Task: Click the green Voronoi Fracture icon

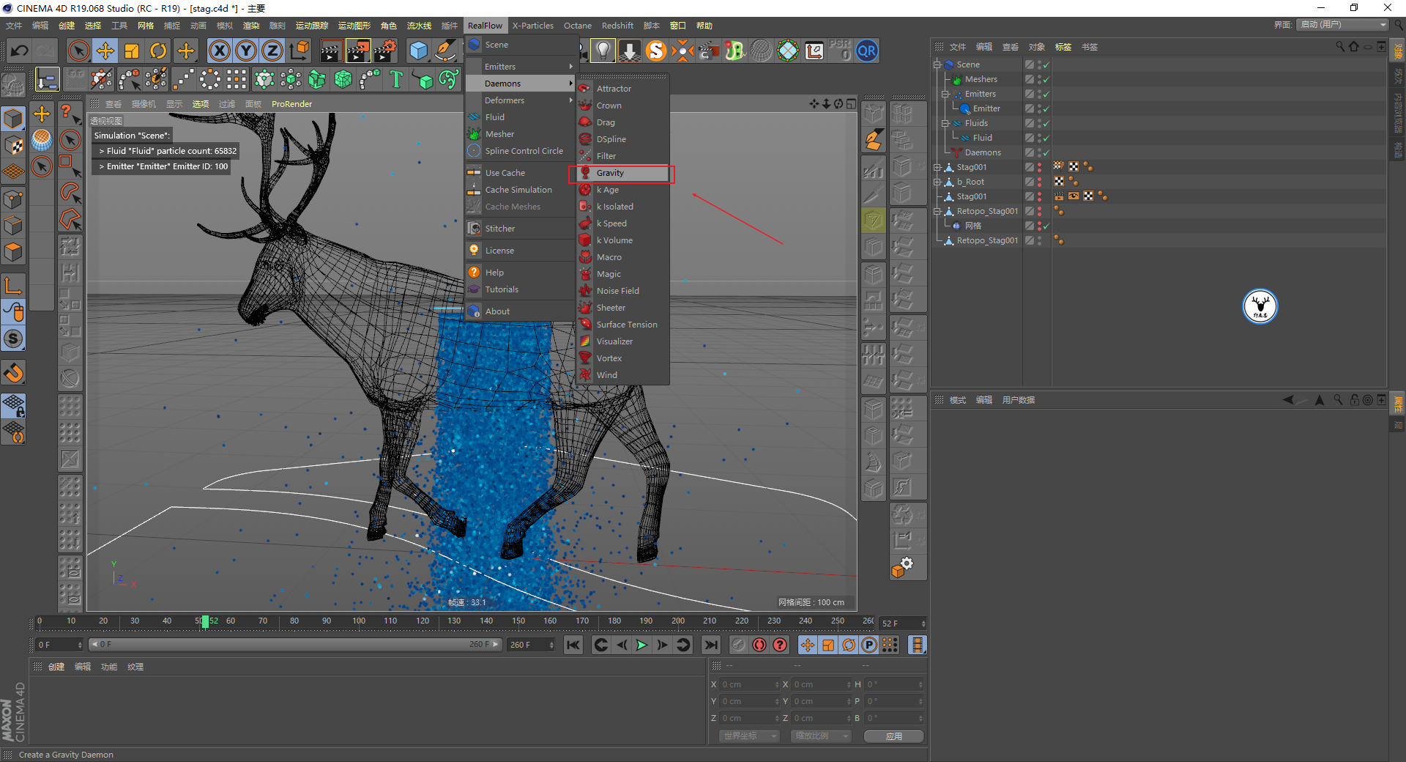Action: 343,79
